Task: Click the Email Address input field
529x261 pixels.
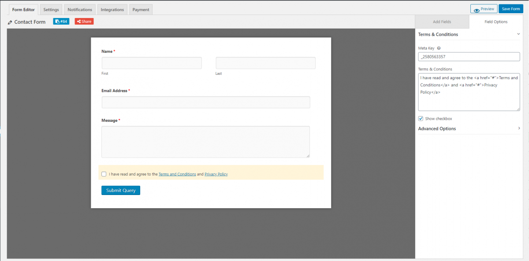Action: click(x=206, y=102)
